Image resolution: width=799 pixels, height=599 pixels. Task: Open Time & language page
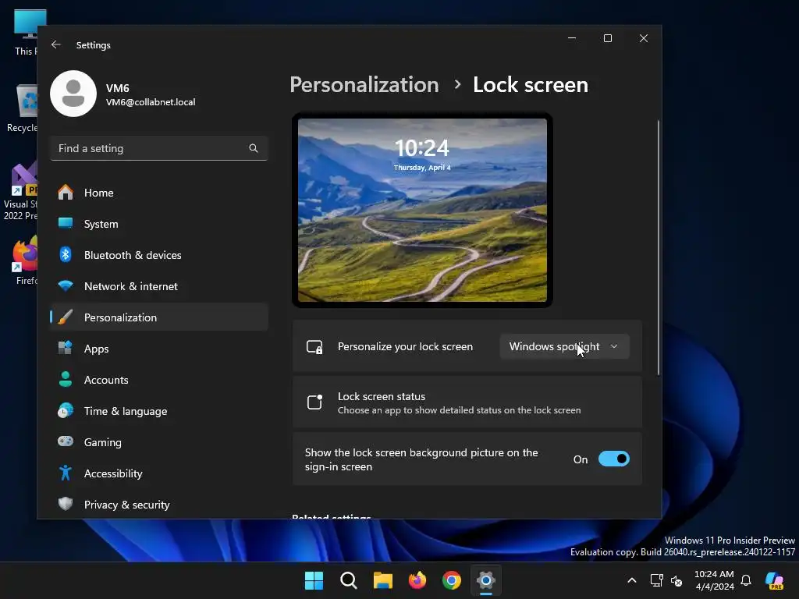[159, 410]
